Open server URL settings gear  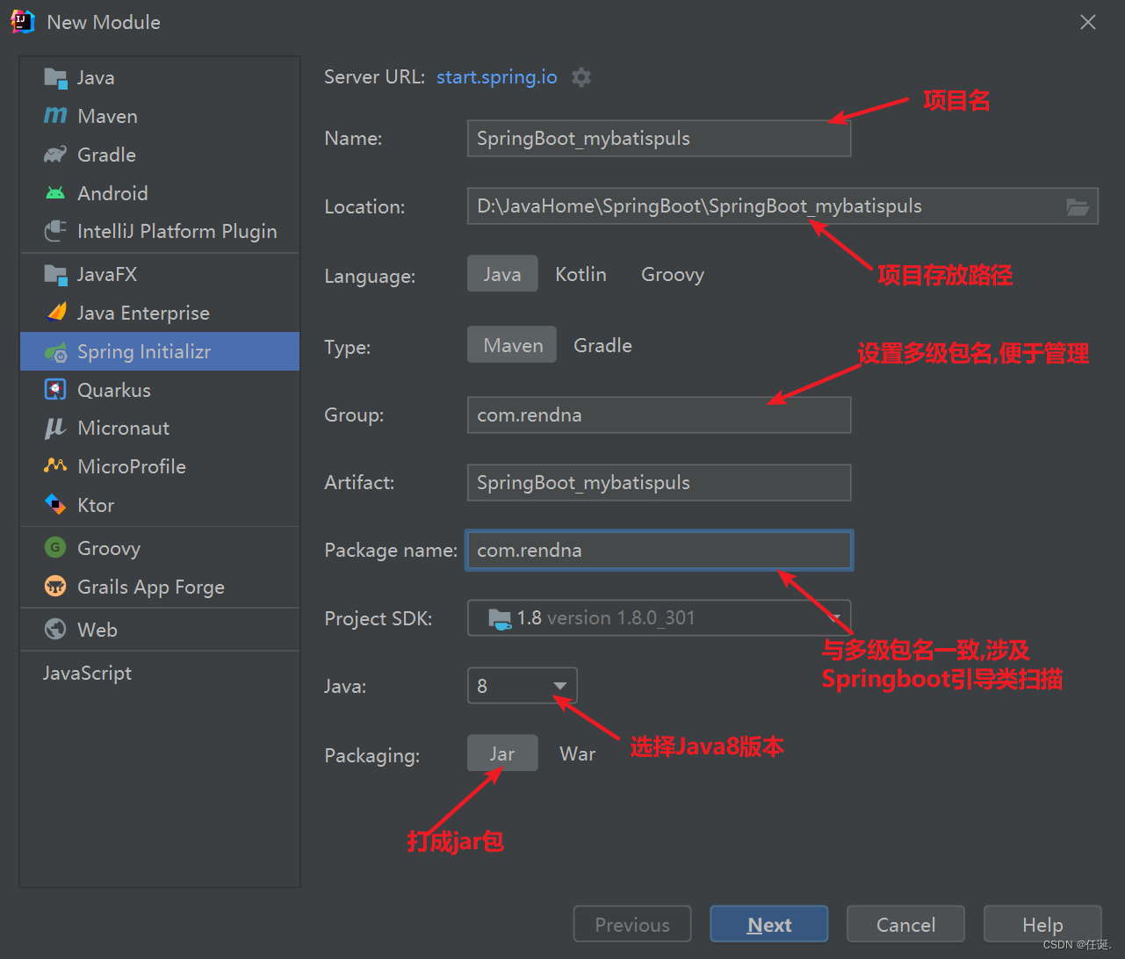point(581,77)
